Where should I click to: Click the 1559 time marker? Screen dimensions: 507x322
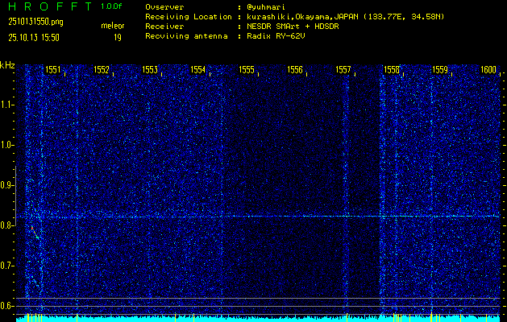(x=440, y=70)
